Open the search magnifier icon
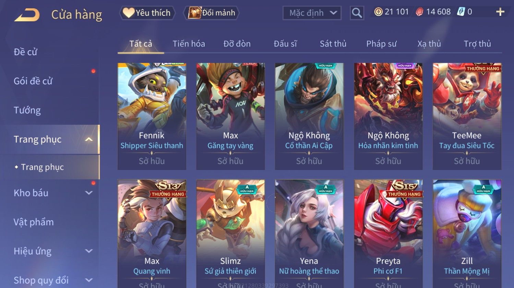514x288 pixels. [x=357, y=13]
